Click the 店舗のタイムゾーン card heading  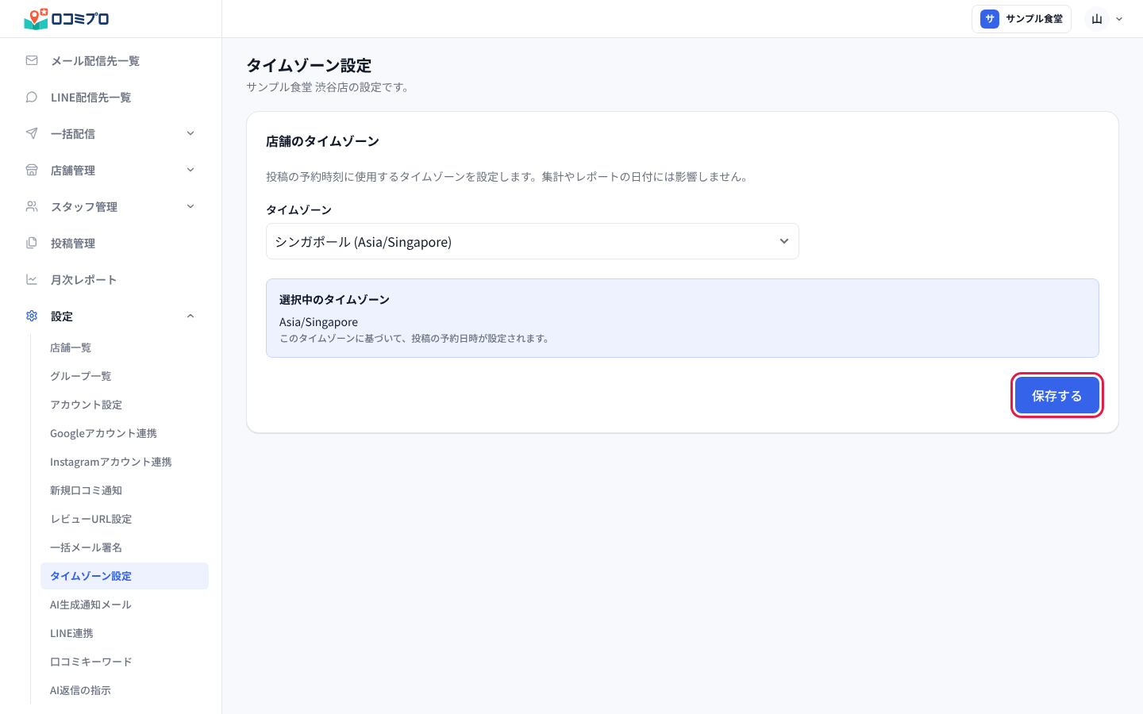[322, 141]
